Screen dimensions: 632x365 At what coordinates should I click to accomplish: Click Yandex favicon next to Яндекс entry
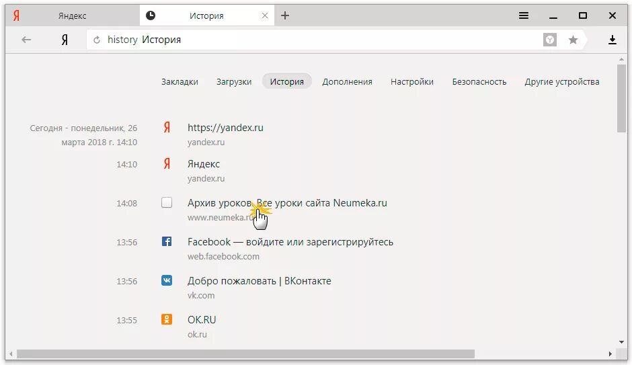click(167, 163)
